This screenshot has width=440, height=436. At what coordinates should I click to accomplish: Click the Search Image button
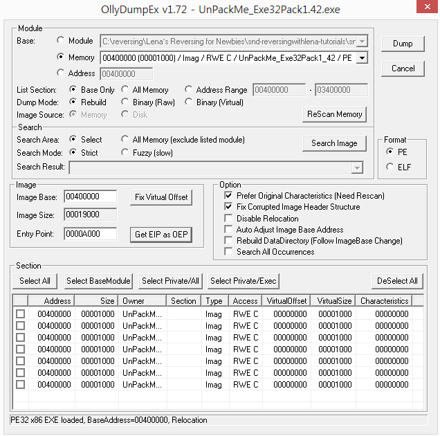(334, 143)
